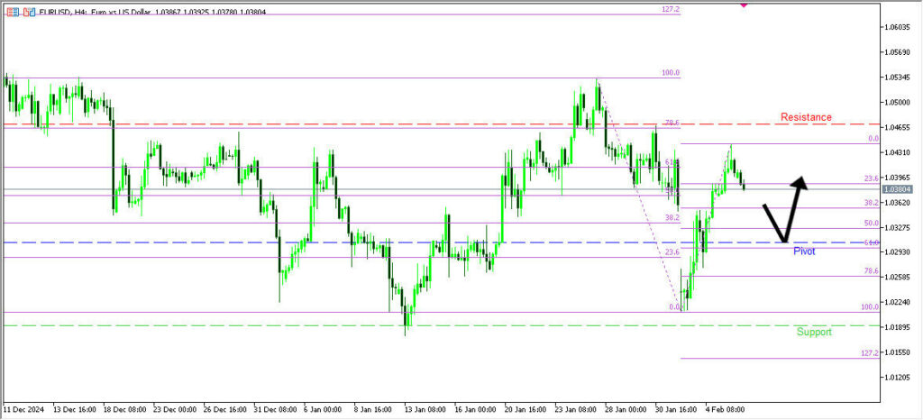Click the 31 Dec 16:00 date label
The height and width of the screenshot is (420, 923).
(274, 409)
